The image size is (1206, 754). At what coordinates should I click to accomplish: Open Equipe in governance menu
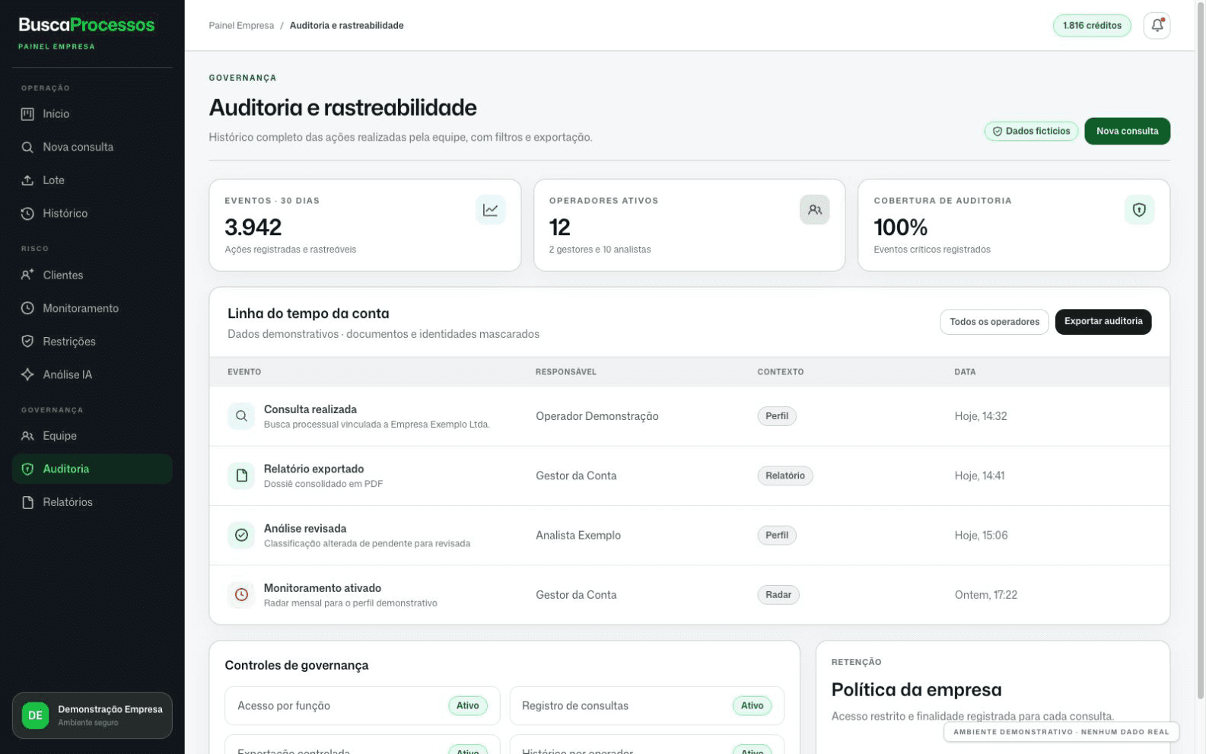(x=92, y=436)
